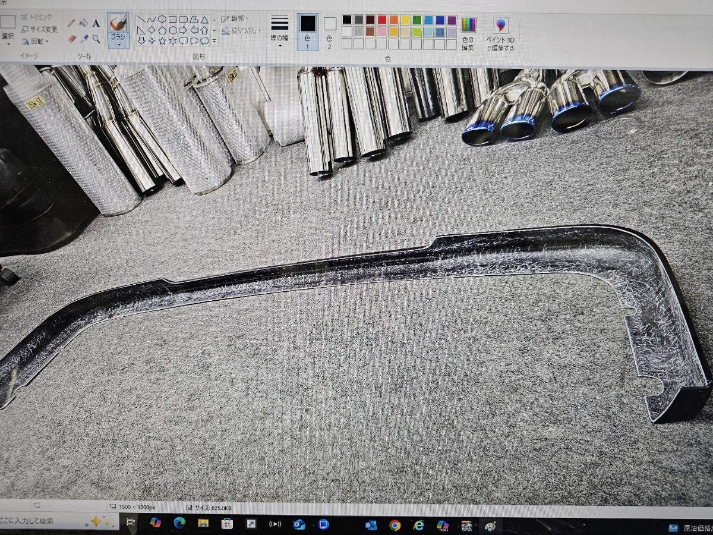The height and width of the screenshot is (535, 713).
Task: Pick the green color swatch
Action: pyautogui.click(x=417, y=20)
